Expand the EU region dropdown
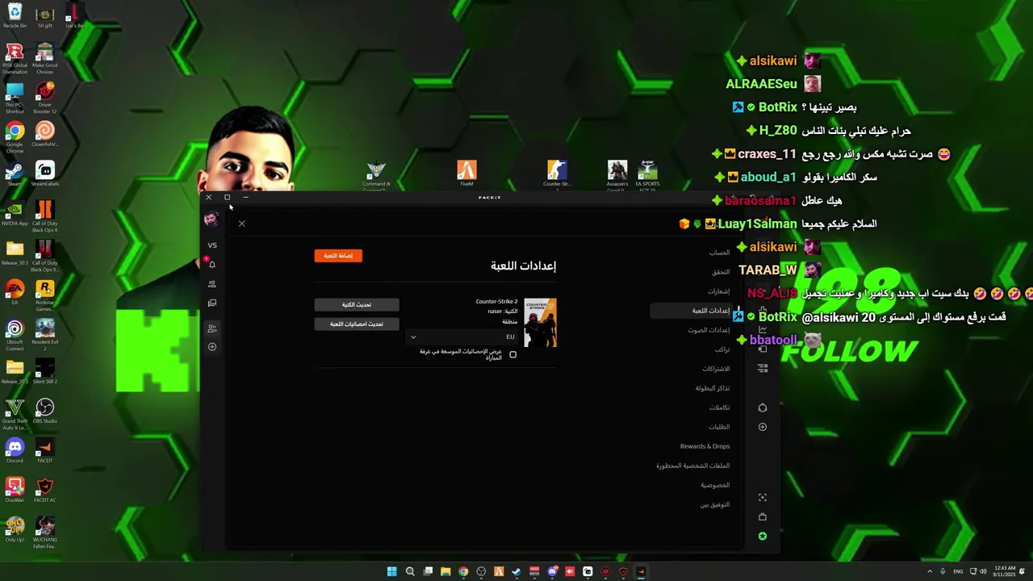The width and height of the screenshot is (1033, 581). (x=462, y=337)
